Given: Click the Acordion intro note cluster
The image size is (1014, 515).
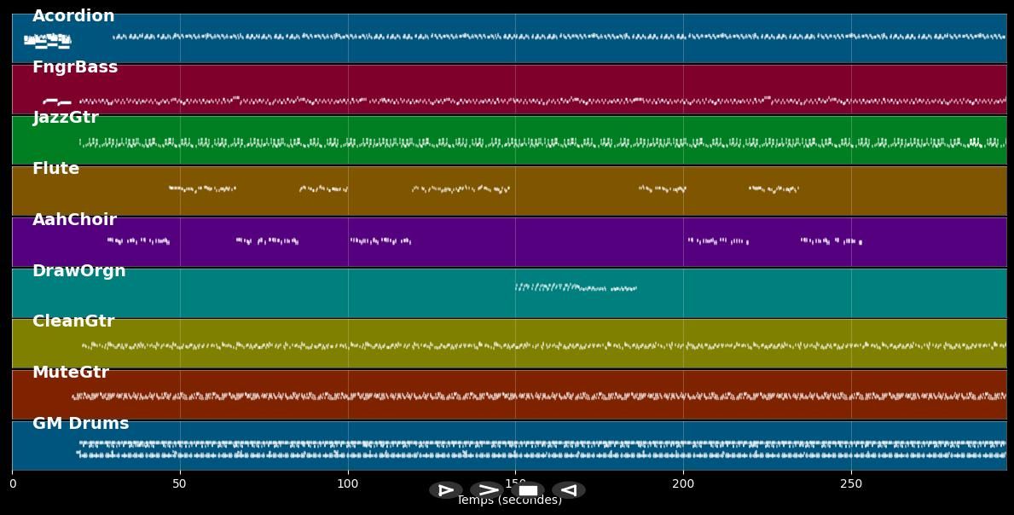Looking at the screenshot, I should (x=48, y=40).
